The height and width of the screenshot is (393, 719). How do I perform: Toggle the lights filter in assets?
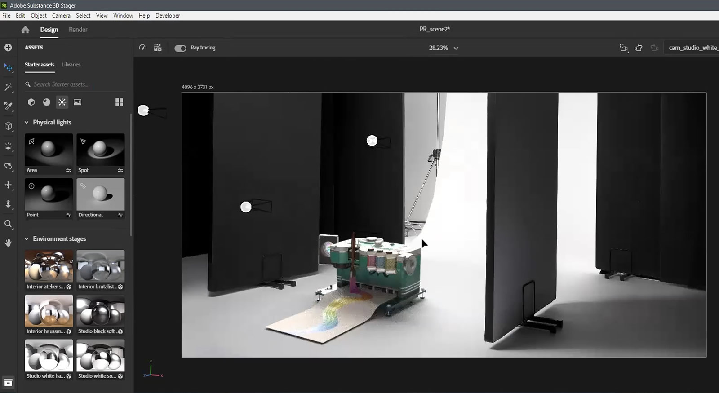62,102
